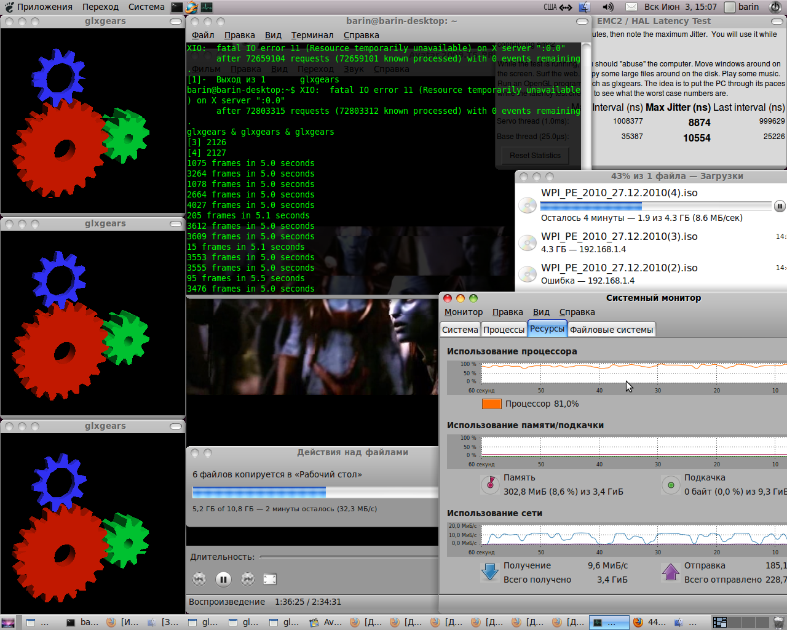Open the system monitor launcher in the top panel
Image resolution: width=787 pixels, height=630 pixels.
(x=207, y=7)
